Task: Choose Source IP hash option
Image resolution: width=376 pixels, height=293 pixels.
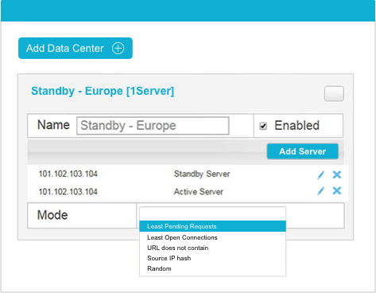Action: click(212, 258)
